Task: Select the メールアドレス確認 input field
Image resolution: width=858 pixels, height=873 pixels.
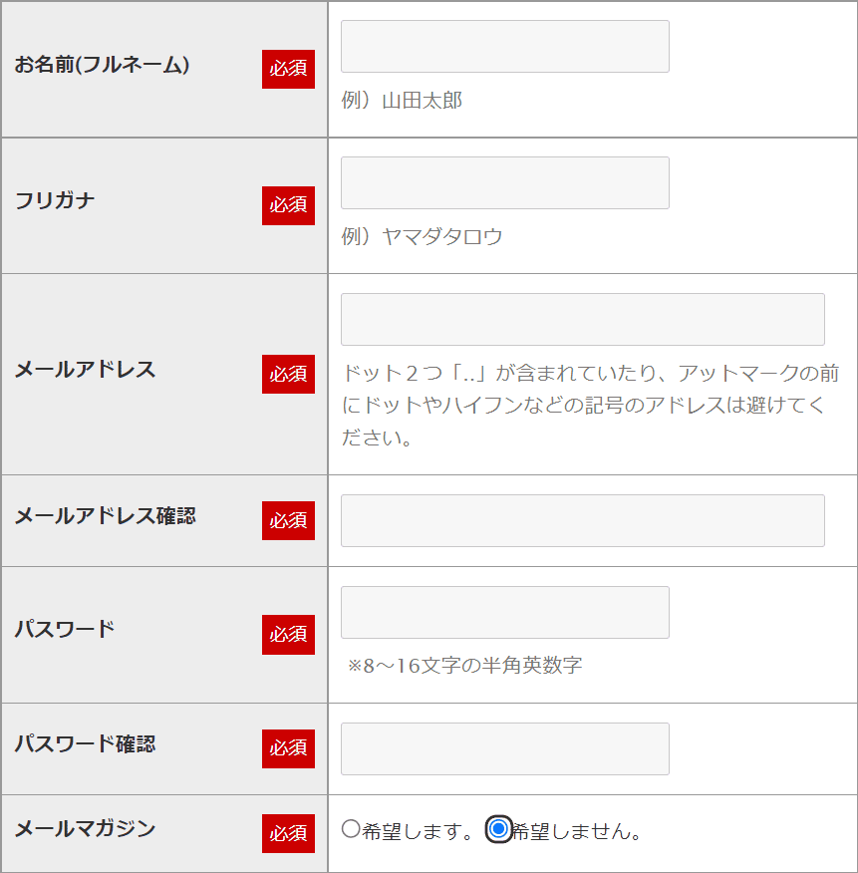Action: click(582, 521)
